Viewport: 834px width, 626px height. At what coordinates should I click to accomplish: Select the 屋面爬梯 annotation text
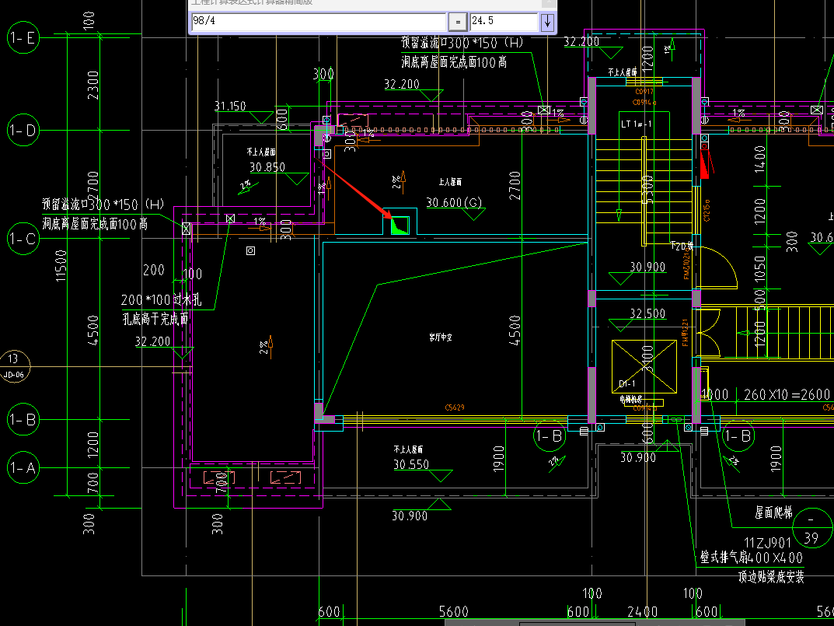[x=773, y=512]
